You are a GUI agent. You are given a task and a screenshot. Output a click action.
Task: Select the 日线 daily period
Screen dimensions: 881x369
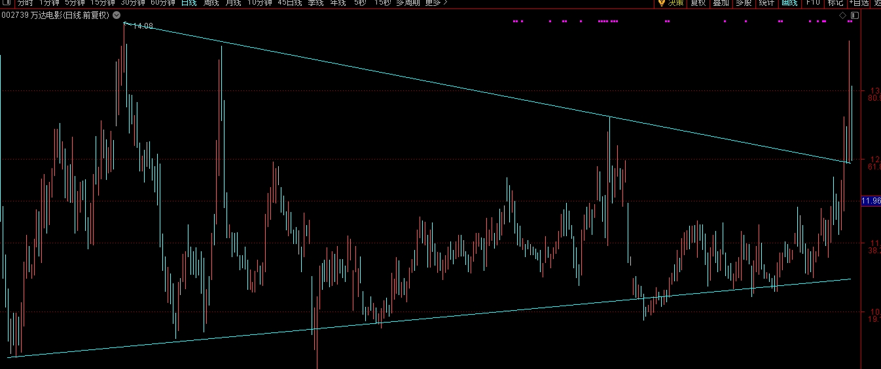(189, 3)
